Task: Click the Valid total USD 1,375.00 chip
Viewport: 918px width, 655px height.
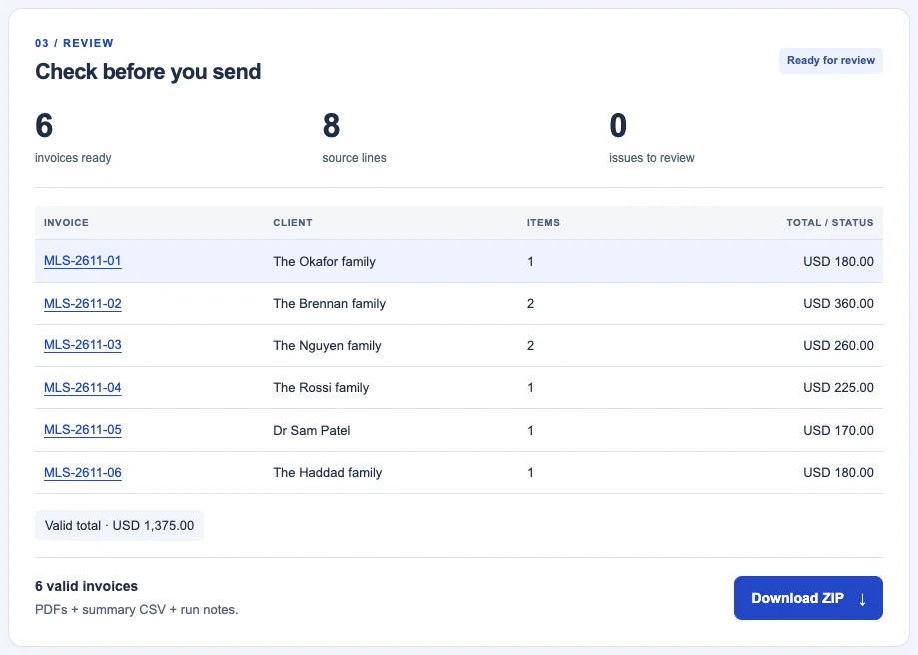Action: [x=120, y=525]
